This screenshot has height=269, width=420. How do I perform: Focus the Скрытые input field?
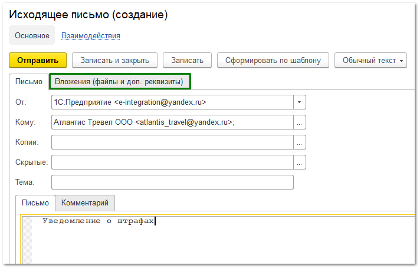pyautogui.click(x=172, y=162)
